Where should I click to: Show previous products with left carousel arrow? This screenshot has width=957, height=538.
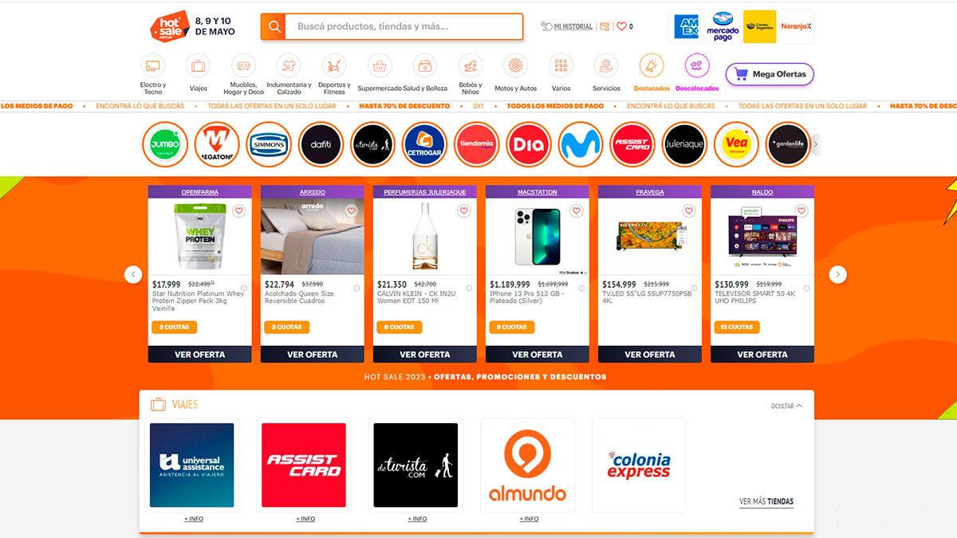133,274
